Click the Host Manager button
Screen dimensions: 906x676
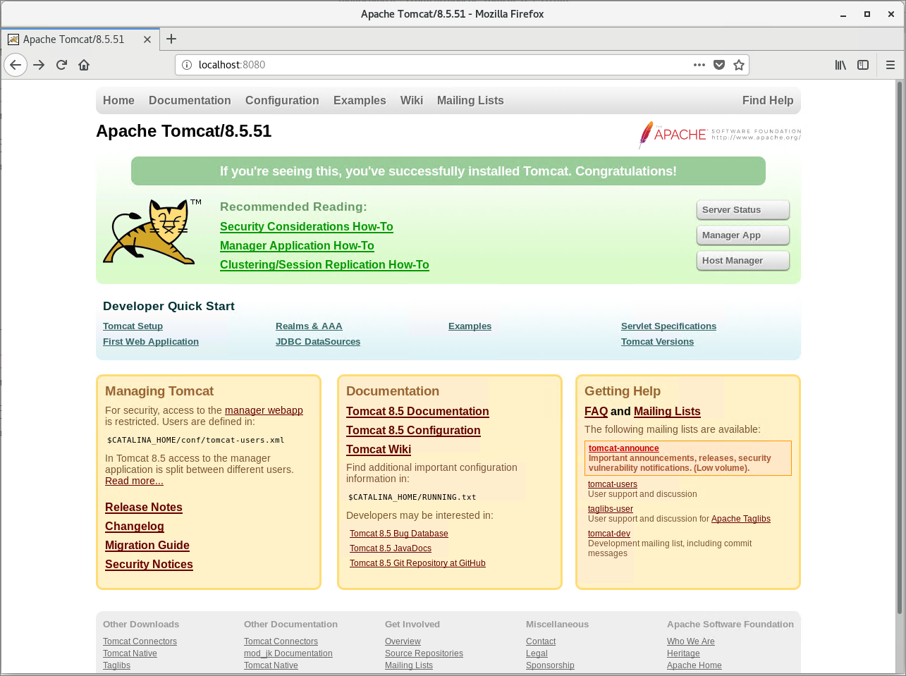[743, 261]
